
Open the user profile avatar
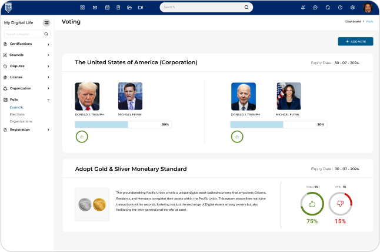368,8
